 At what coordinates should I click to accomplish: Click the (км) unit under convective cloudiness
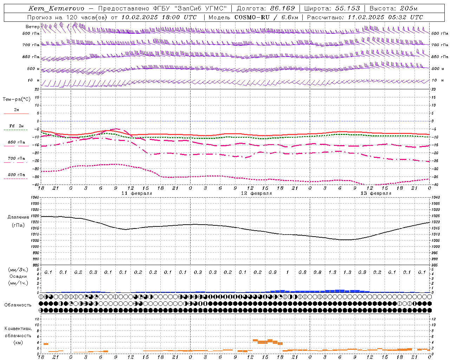(18, 342)
